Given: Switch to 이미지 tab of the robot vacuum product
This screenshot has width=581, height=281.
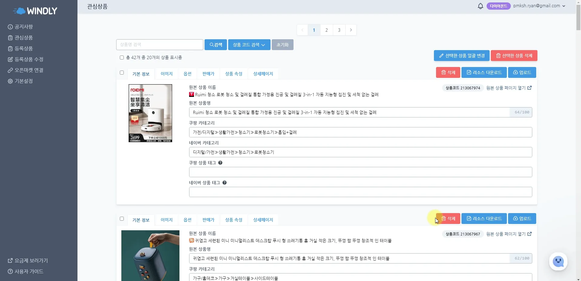Looking at the screenshot, I should coord(166,74).
